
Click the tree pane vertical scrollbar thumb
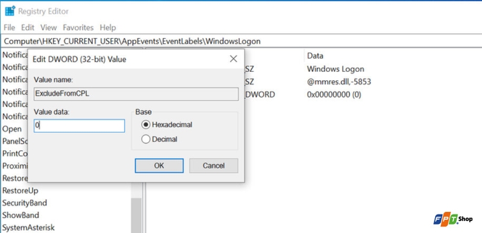coord(136,215)
